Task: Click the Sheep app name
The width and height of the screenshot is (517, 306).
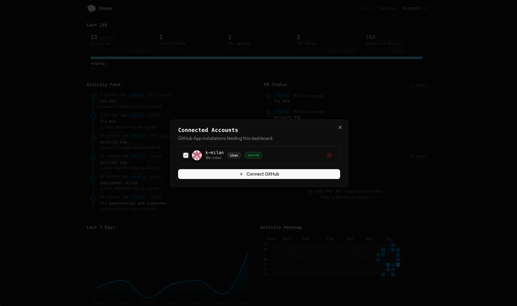Action: tap(105, 8)
